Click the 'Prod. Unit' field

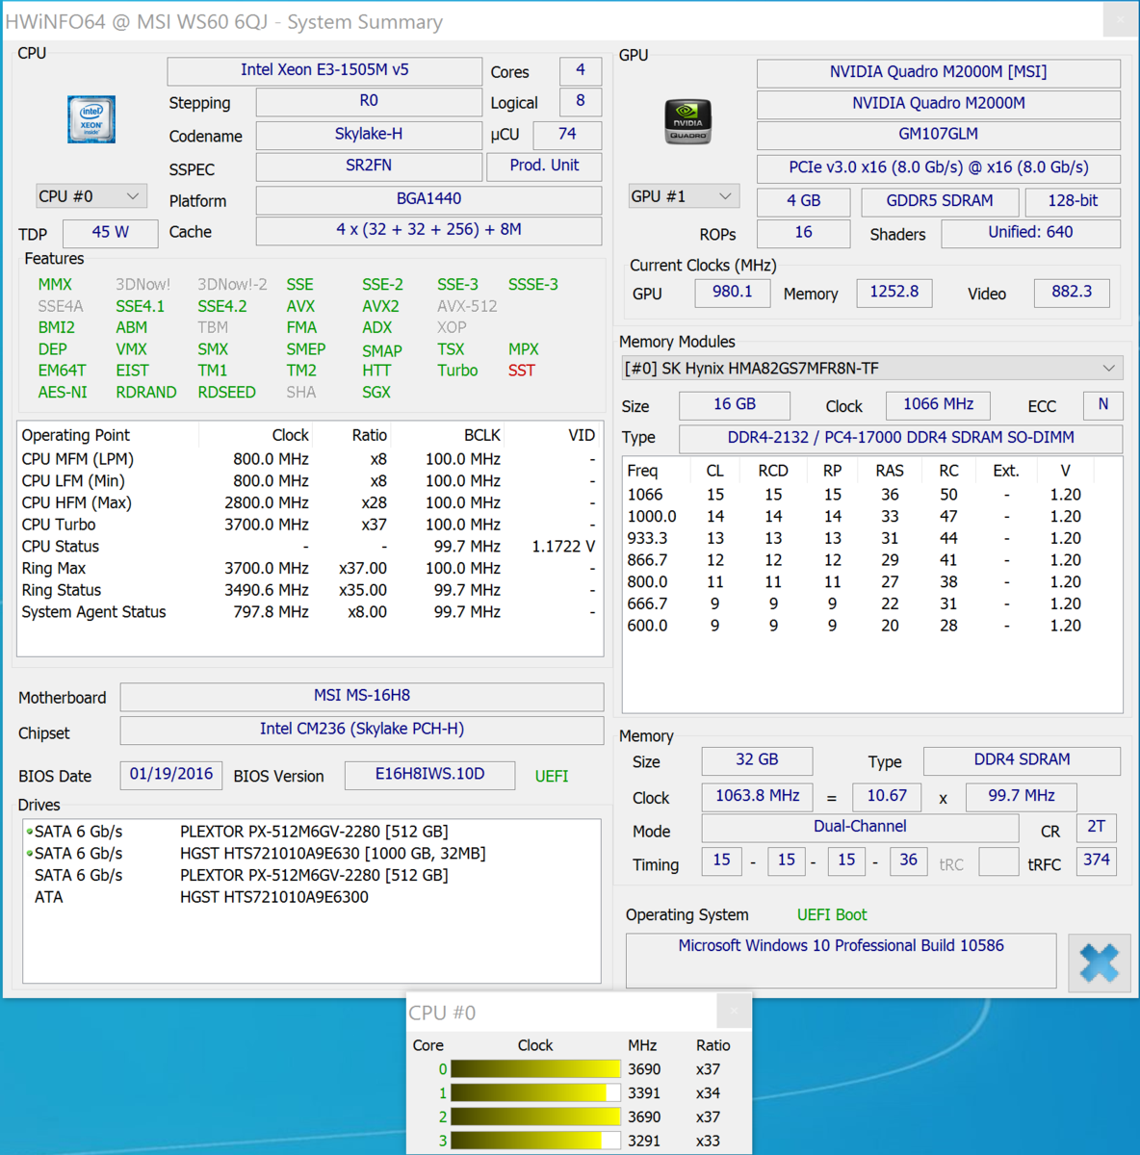pyautogui.click(x=544, y=166)
